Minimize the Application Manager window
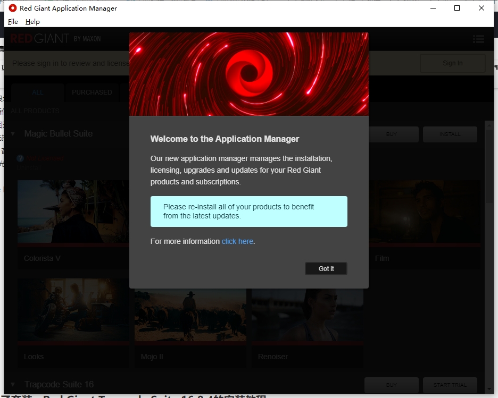 433,9
